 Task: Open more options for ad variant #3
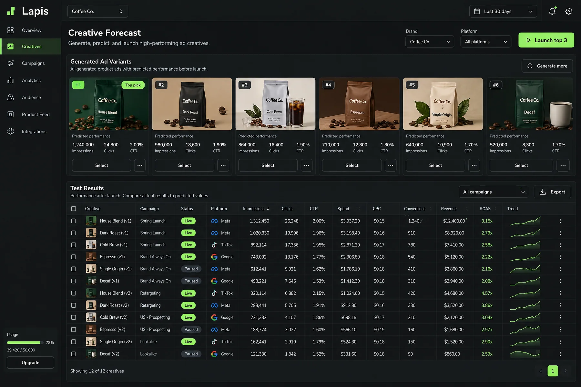point(307,165)
